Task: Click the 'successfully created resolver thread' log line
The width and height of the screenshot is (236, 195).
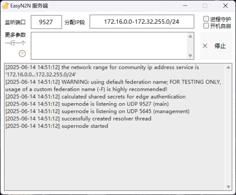Action: click(78, 119)
